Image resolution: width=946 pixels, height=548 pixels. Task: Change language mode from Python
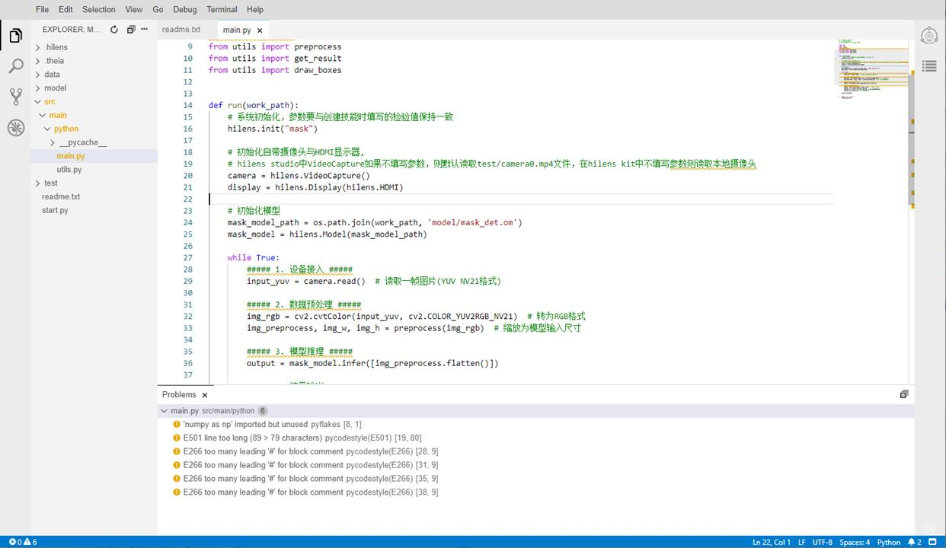coord(888,542)
